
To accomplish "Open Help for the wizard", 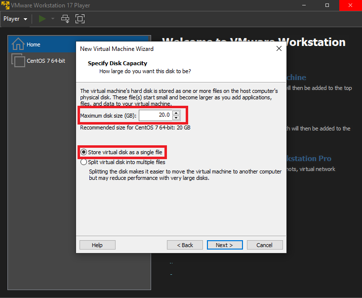I will point(97,245).
